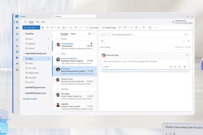This screenshot has height=135, width=203.
Task: Open the Flag options dropdown arrow
Action: [128, 28]
